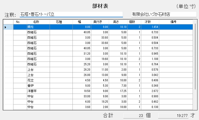This screenshot has height=120, width=199.
Task: Select the 香炉 name cell
Action: coord(38,86)
